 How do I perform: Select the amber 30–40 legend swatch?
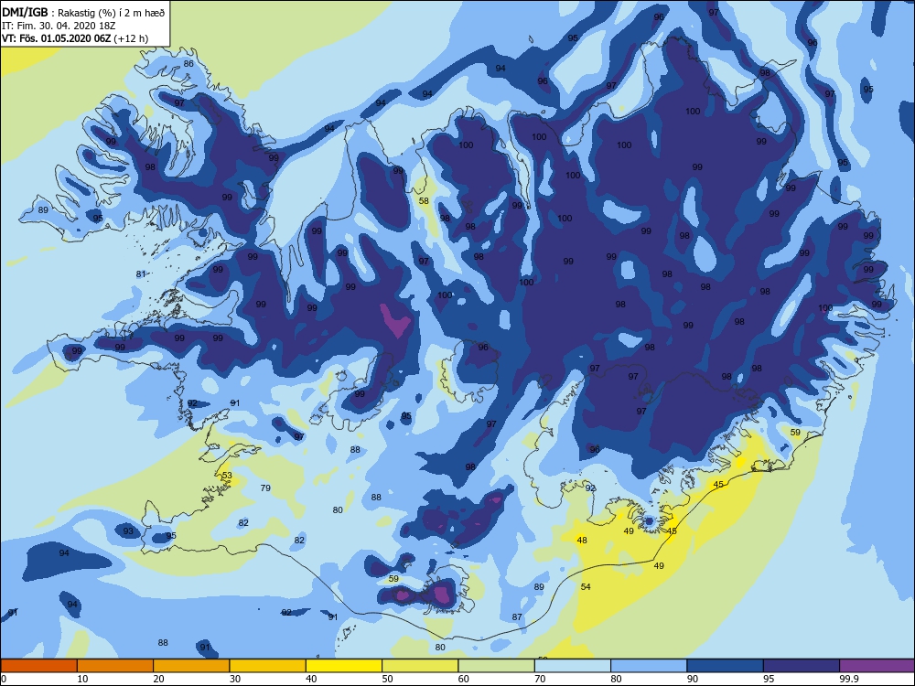coord(267,666)
